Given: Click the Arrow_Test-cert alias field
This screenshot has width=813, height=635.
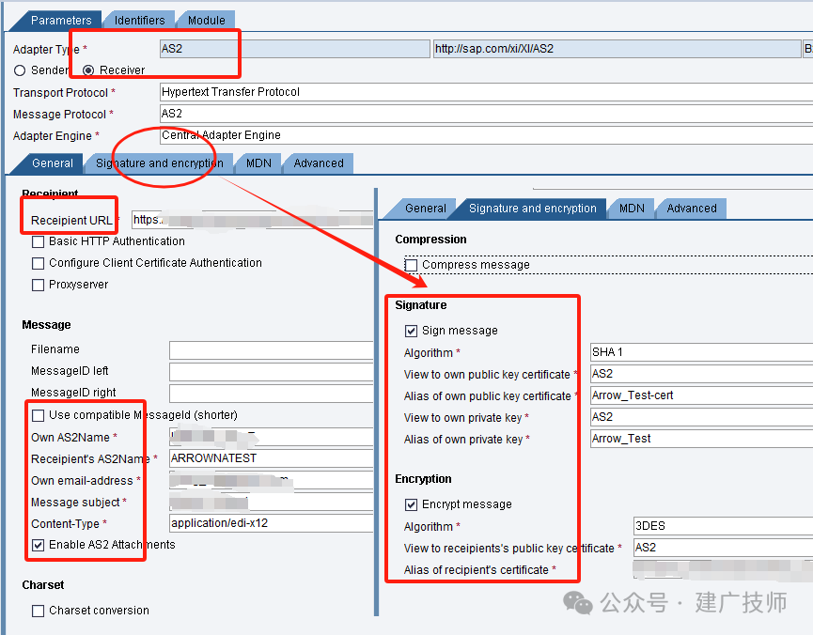Looking at the screenshot, I should [701, 395].
